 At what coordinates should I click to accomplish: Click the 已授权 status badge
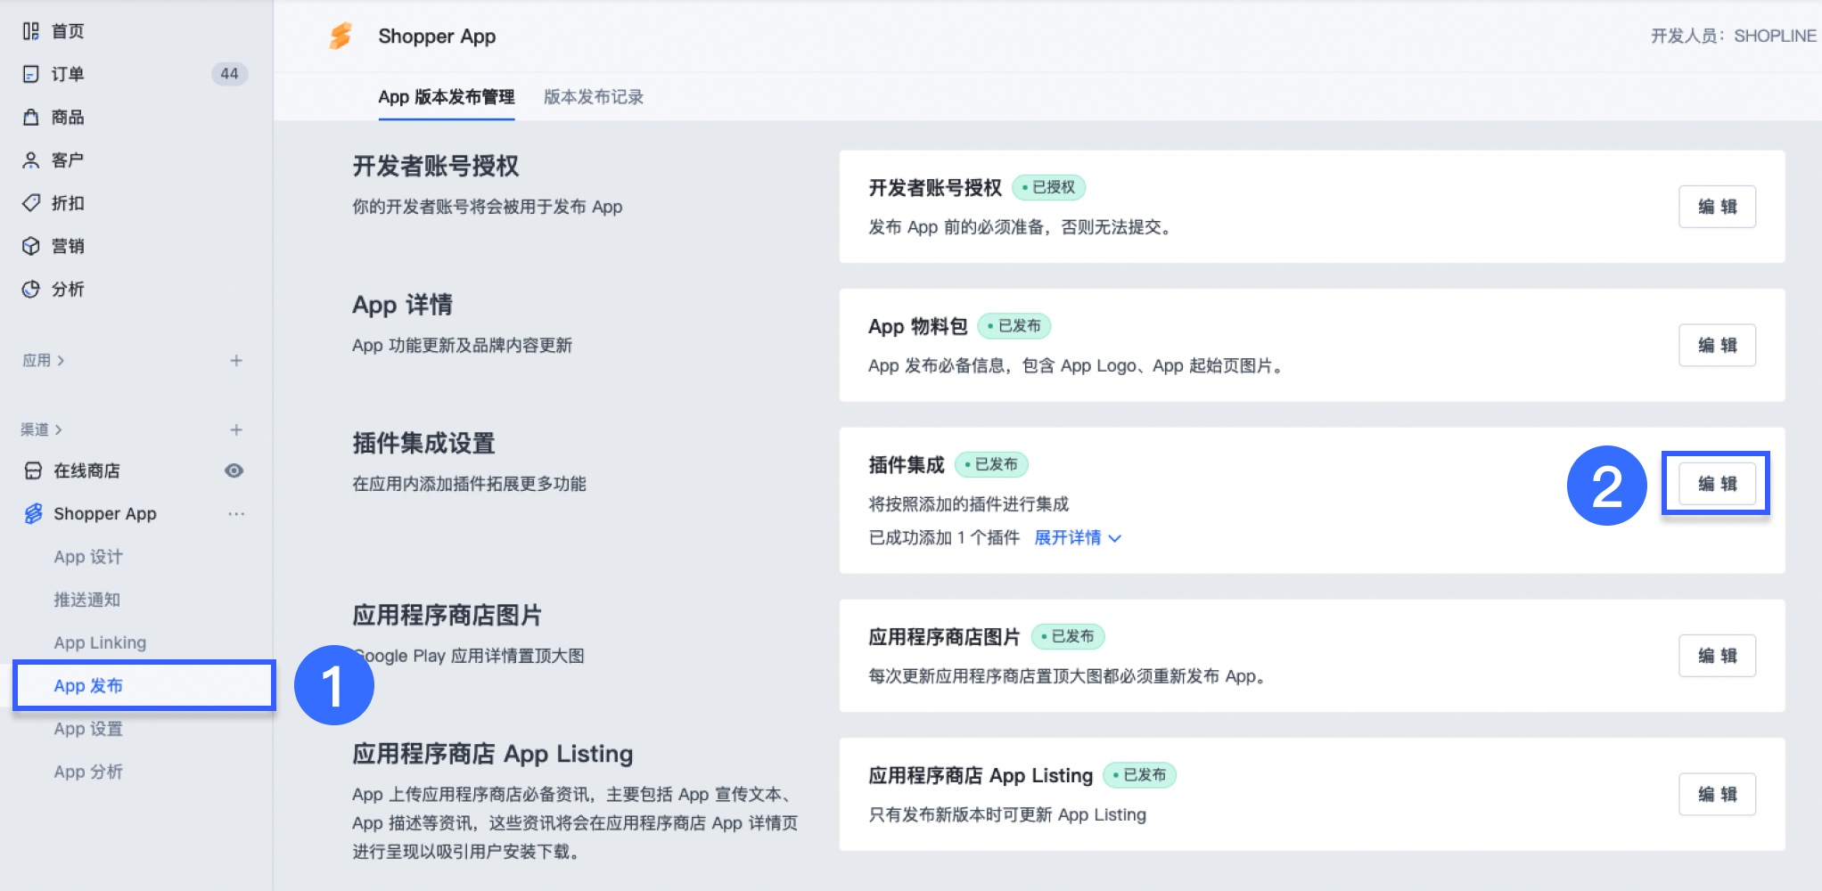point(1048,187)
